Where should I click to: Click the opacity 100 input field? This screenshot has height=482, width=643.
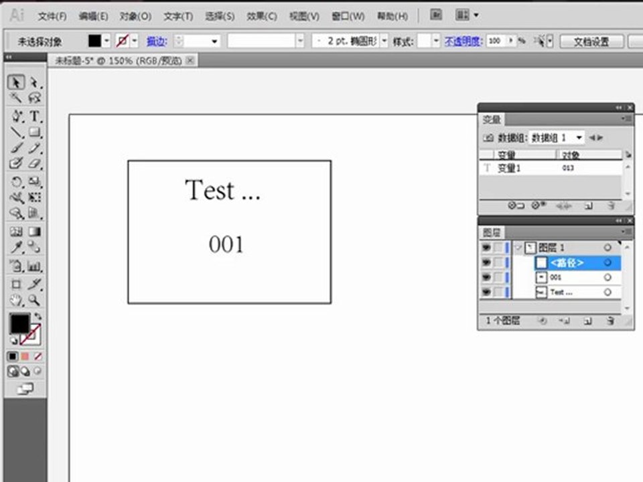coord(497,41)
